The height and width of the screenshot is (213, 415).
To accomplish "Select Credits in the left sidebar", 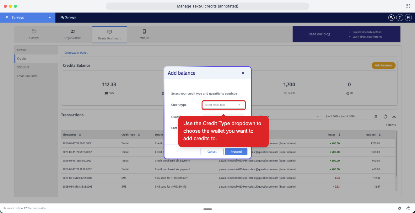I will tap(36, 59).
